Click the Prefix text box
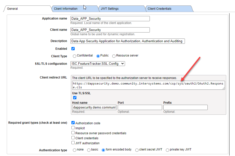The height and width of the screenshot is (156, 235). click(185, 107)
